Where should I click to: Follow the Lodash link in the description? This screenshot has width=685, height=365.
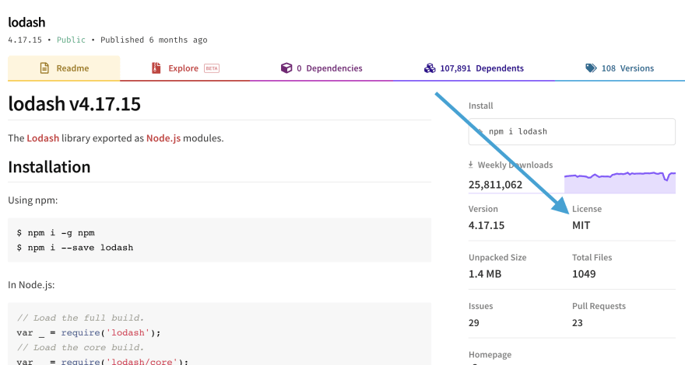point(43,138)
